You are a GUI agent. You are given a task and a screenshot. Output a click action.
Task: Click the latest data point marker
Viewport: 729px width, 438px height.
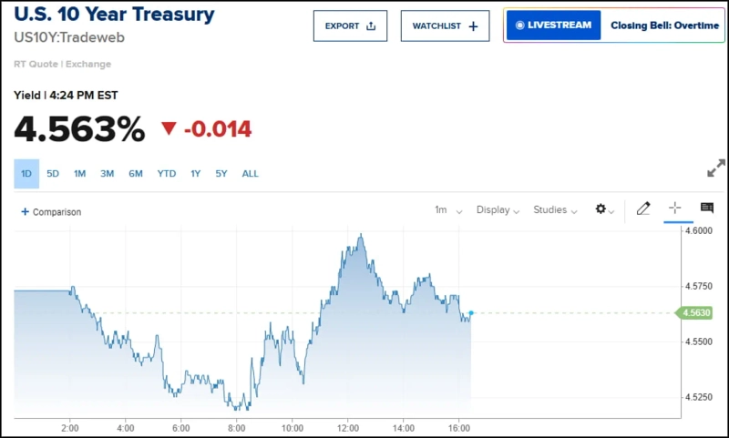click(x=471, y=313)
